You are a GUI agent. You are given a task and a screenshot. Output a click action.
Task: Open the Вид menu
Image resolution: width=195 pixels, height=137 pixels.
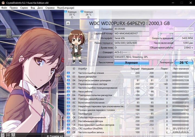(33, 8)
